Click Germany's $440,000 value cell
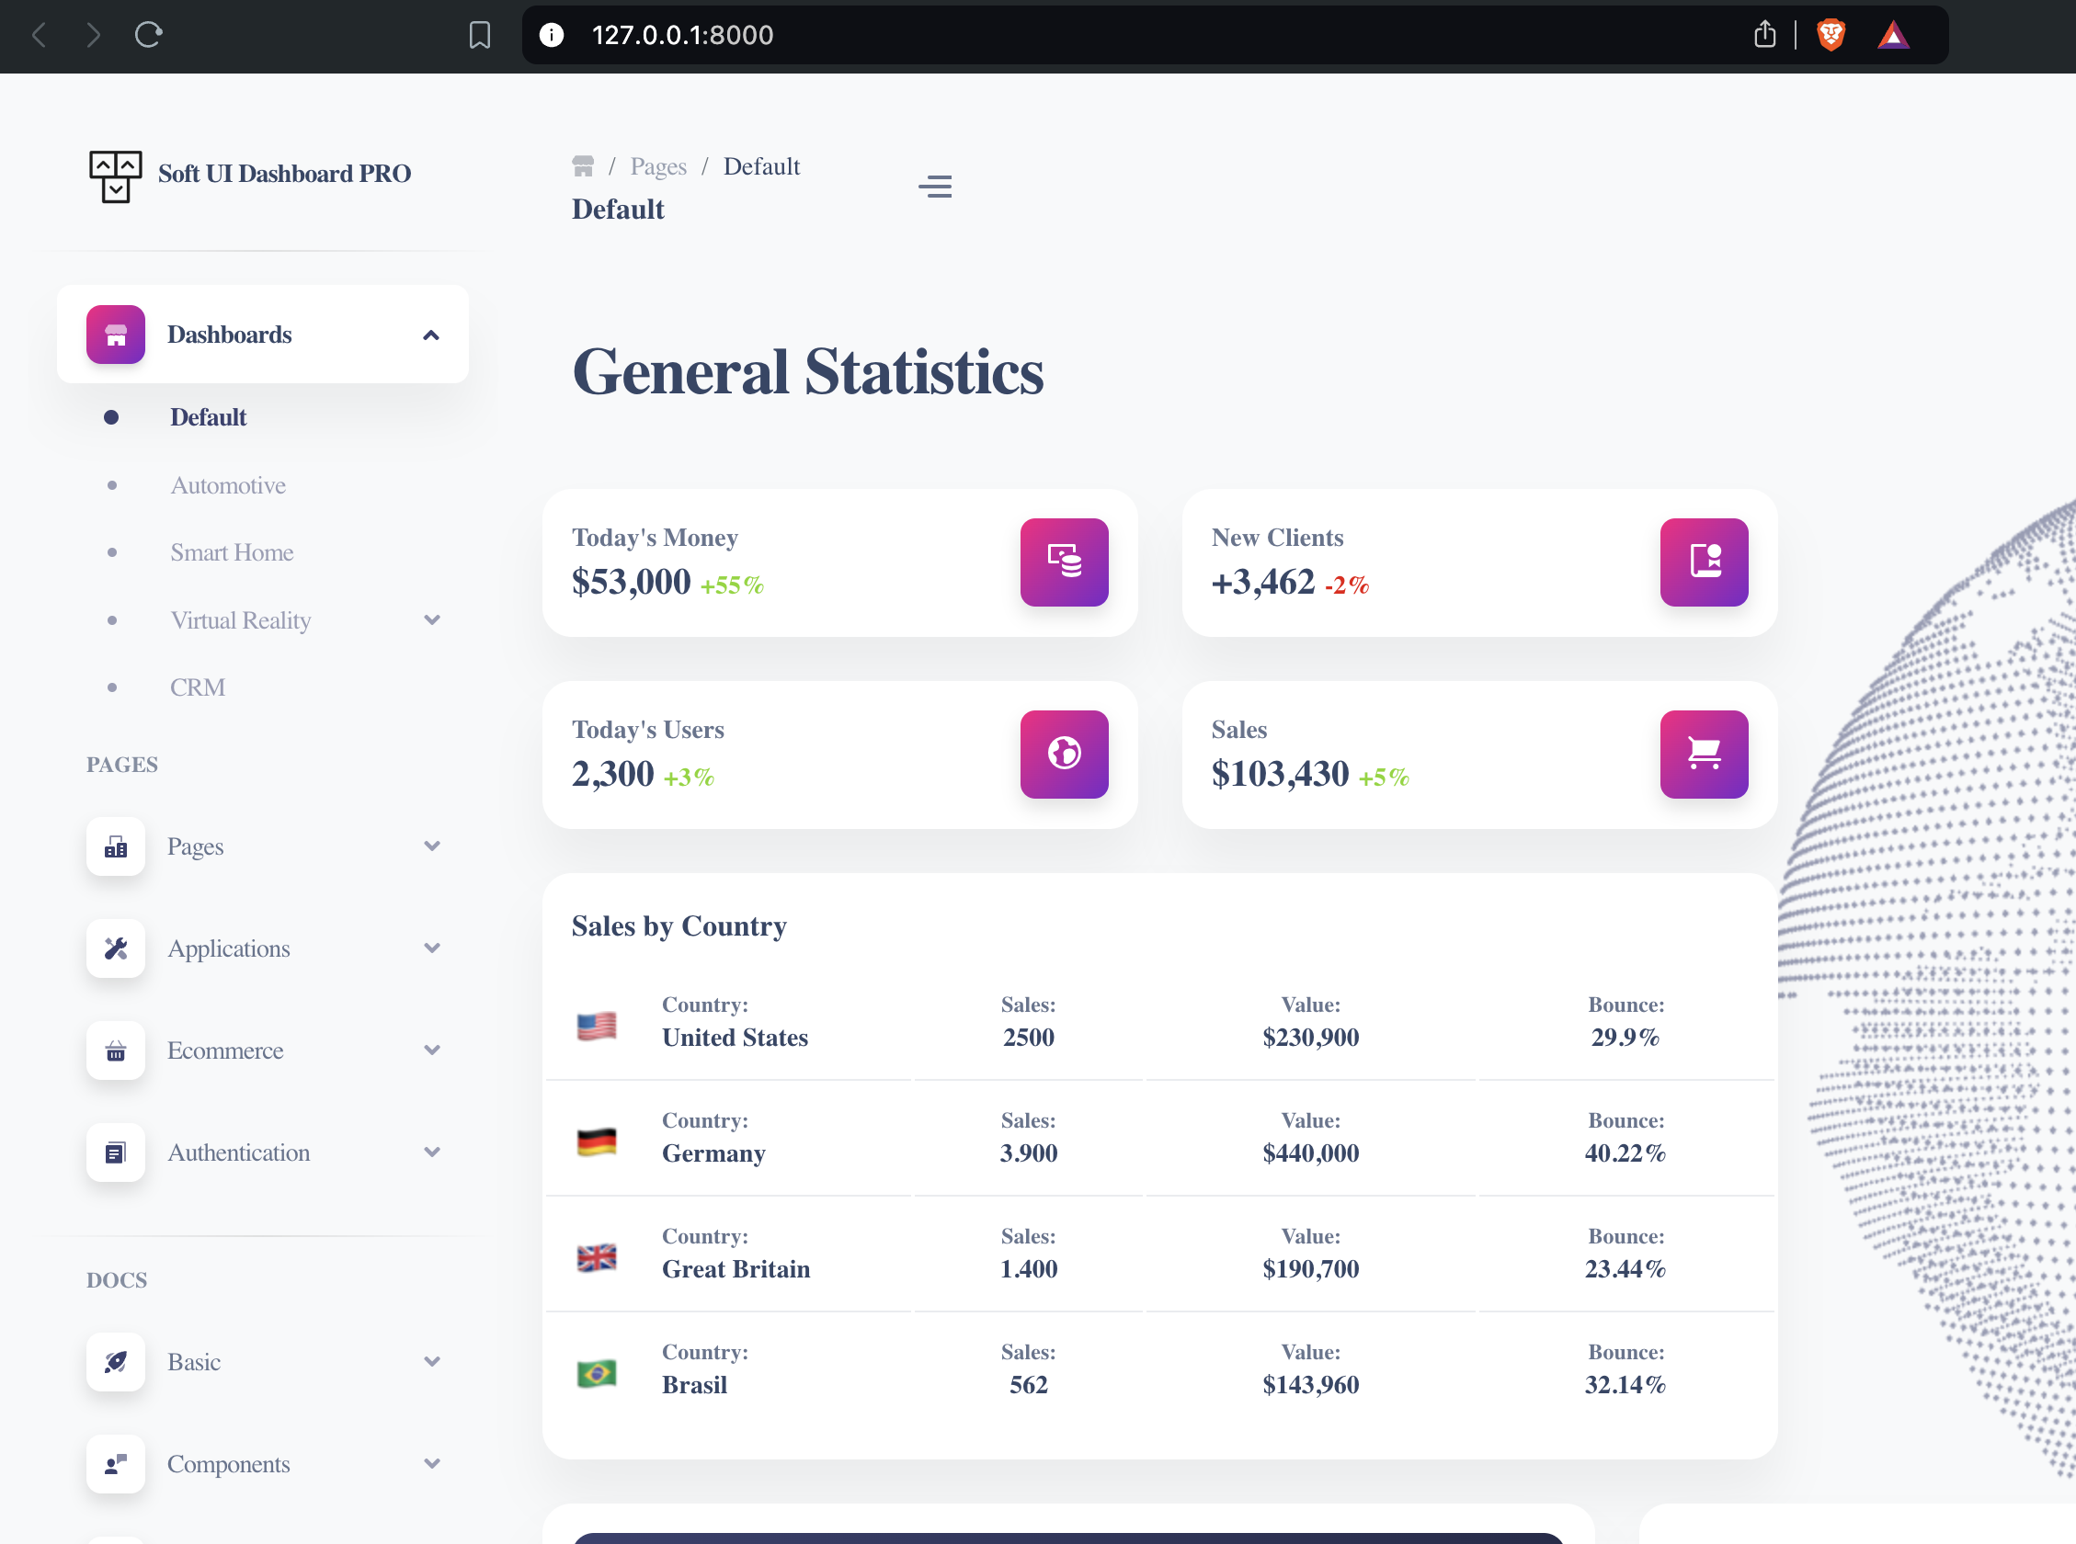 point(1310,1153)
